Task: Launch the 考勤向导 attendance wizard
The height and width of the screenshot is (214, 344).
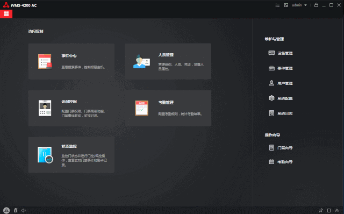Action: click(x=281, y=162)
